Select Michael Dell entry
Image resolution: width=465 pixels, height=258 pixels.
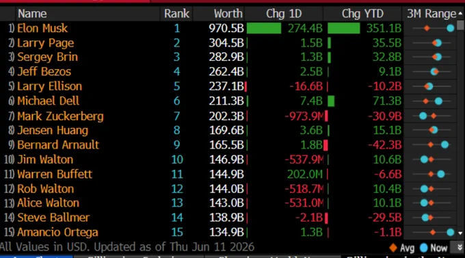point(48,101)
